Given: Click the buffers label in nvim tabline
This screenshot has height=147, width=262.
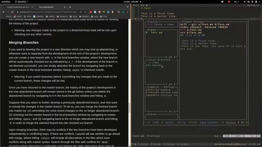Looking at the screenshot, I should point(253,5).
